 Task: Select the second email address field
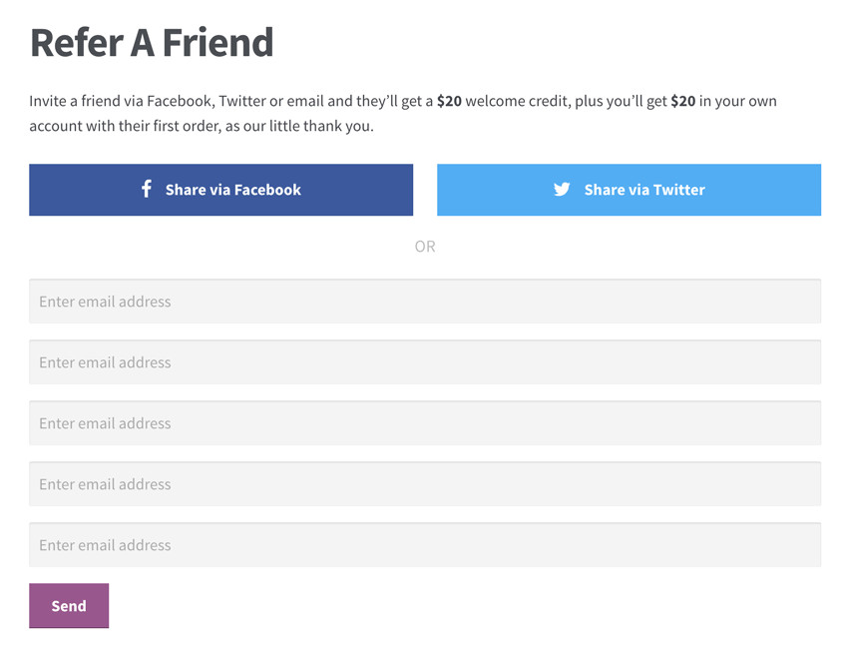pyautogui.click(x=424, y=362)
